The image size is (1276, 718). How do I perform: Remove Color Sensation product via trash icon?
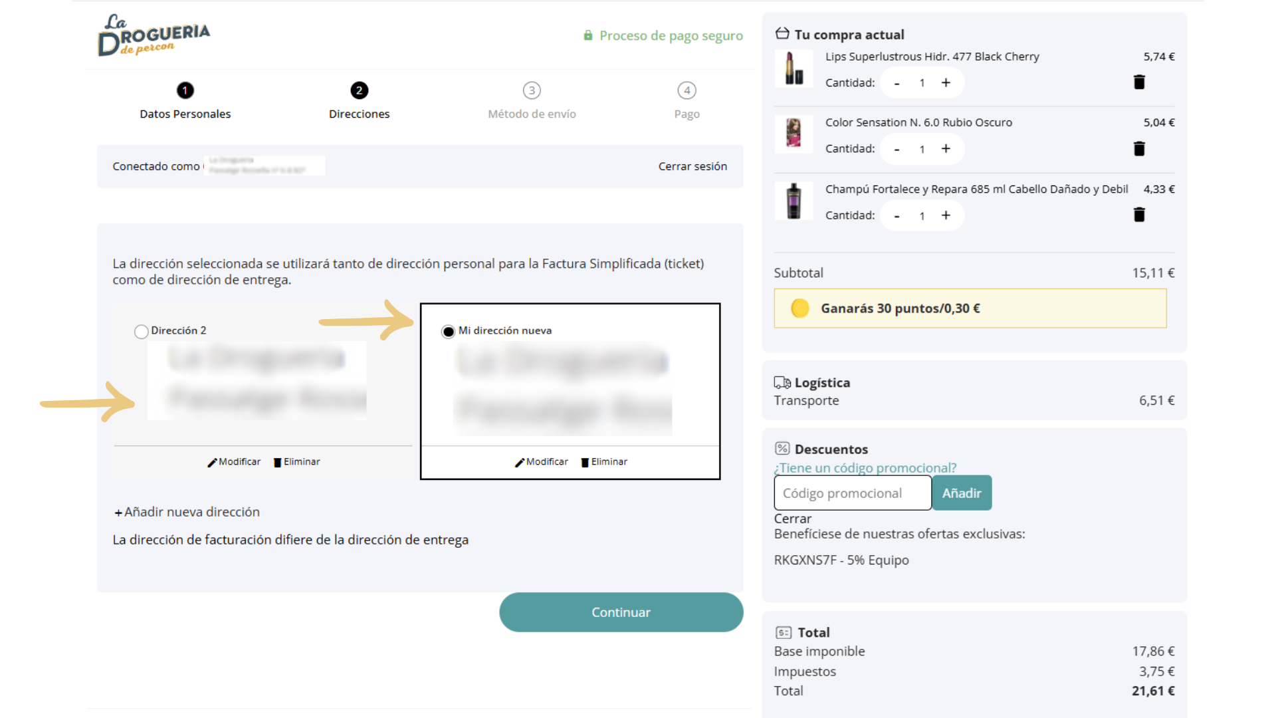pyautogui.click(x=1138, y=148)
